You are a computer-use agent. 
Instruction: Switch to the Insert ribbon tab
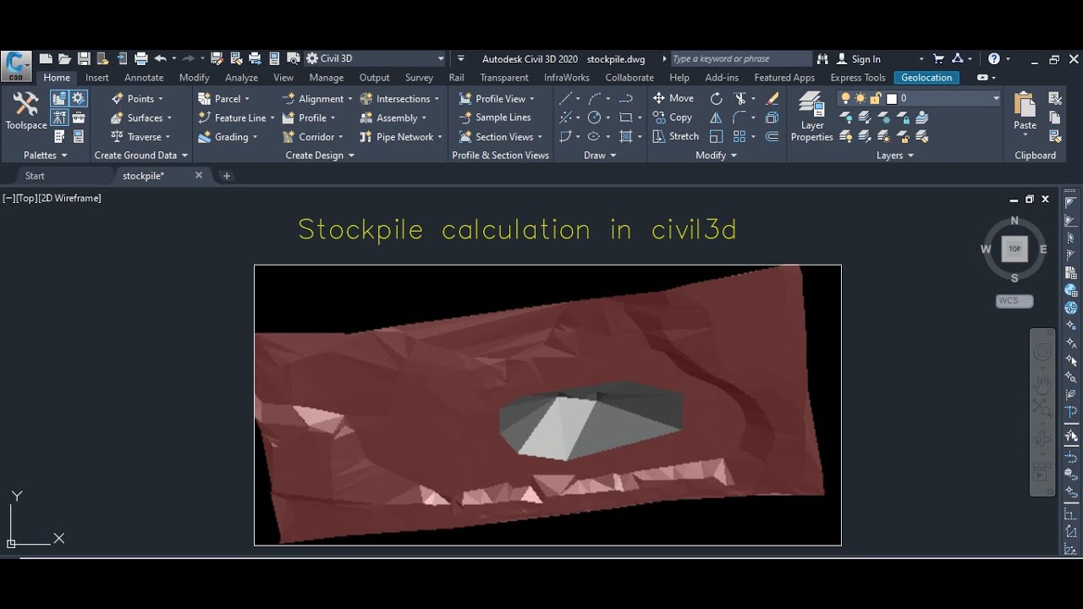point(97,77)
